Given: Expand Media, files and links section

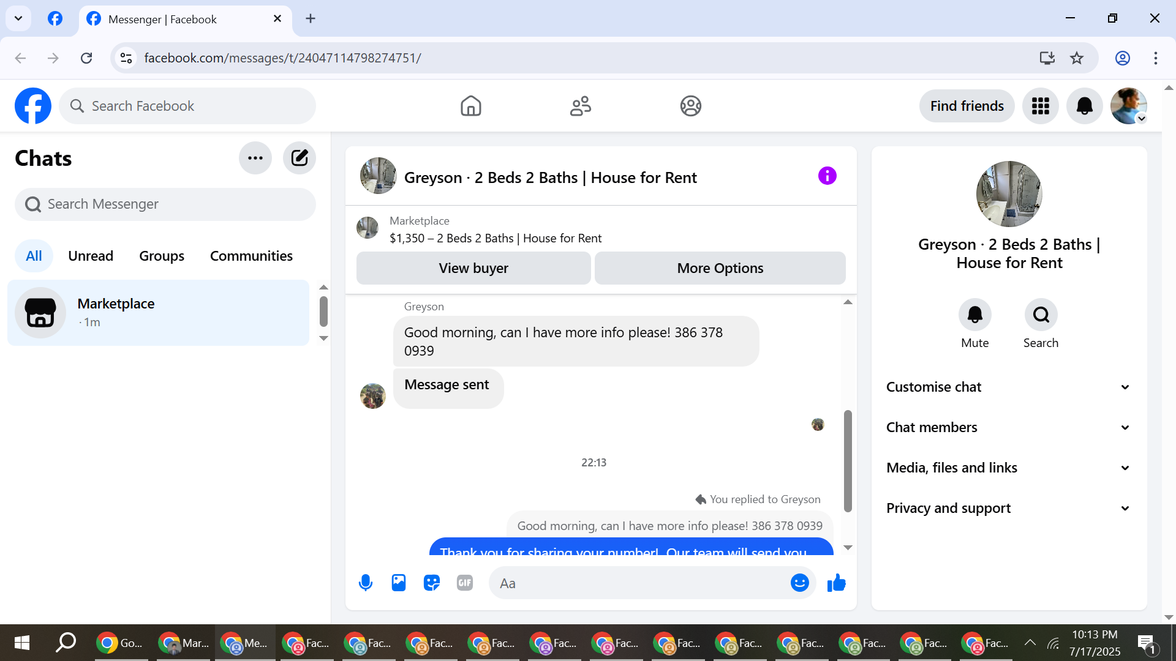Looking at the screenshot, I should [x=1009, y=468].
